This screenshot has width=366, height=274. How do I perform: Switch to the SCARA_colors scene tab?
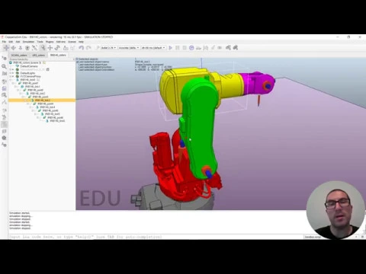19,55
